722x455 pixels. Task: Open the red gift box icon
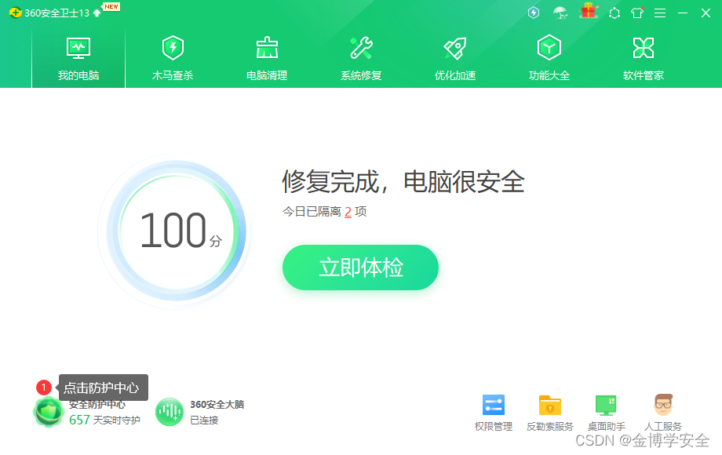[589, 10]
